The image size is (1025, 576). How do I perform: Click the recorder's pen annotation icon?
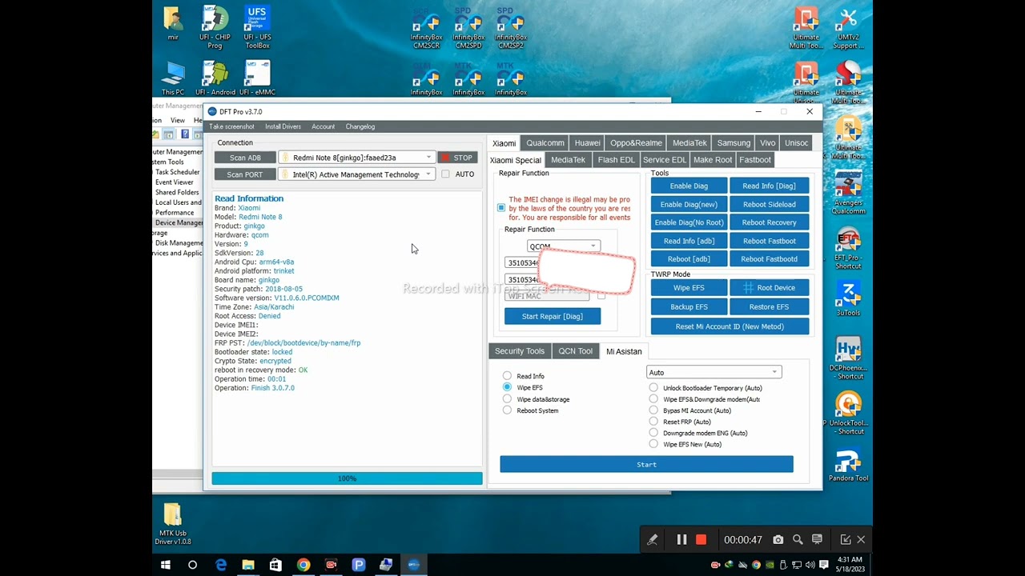652,540
